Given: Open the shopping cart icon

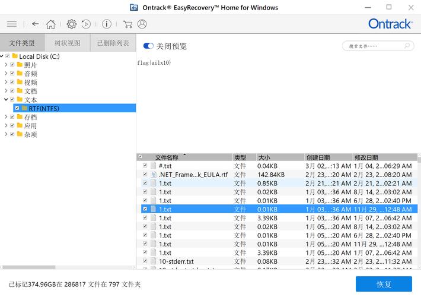Looking at the screenshot, I should (127, 24).
